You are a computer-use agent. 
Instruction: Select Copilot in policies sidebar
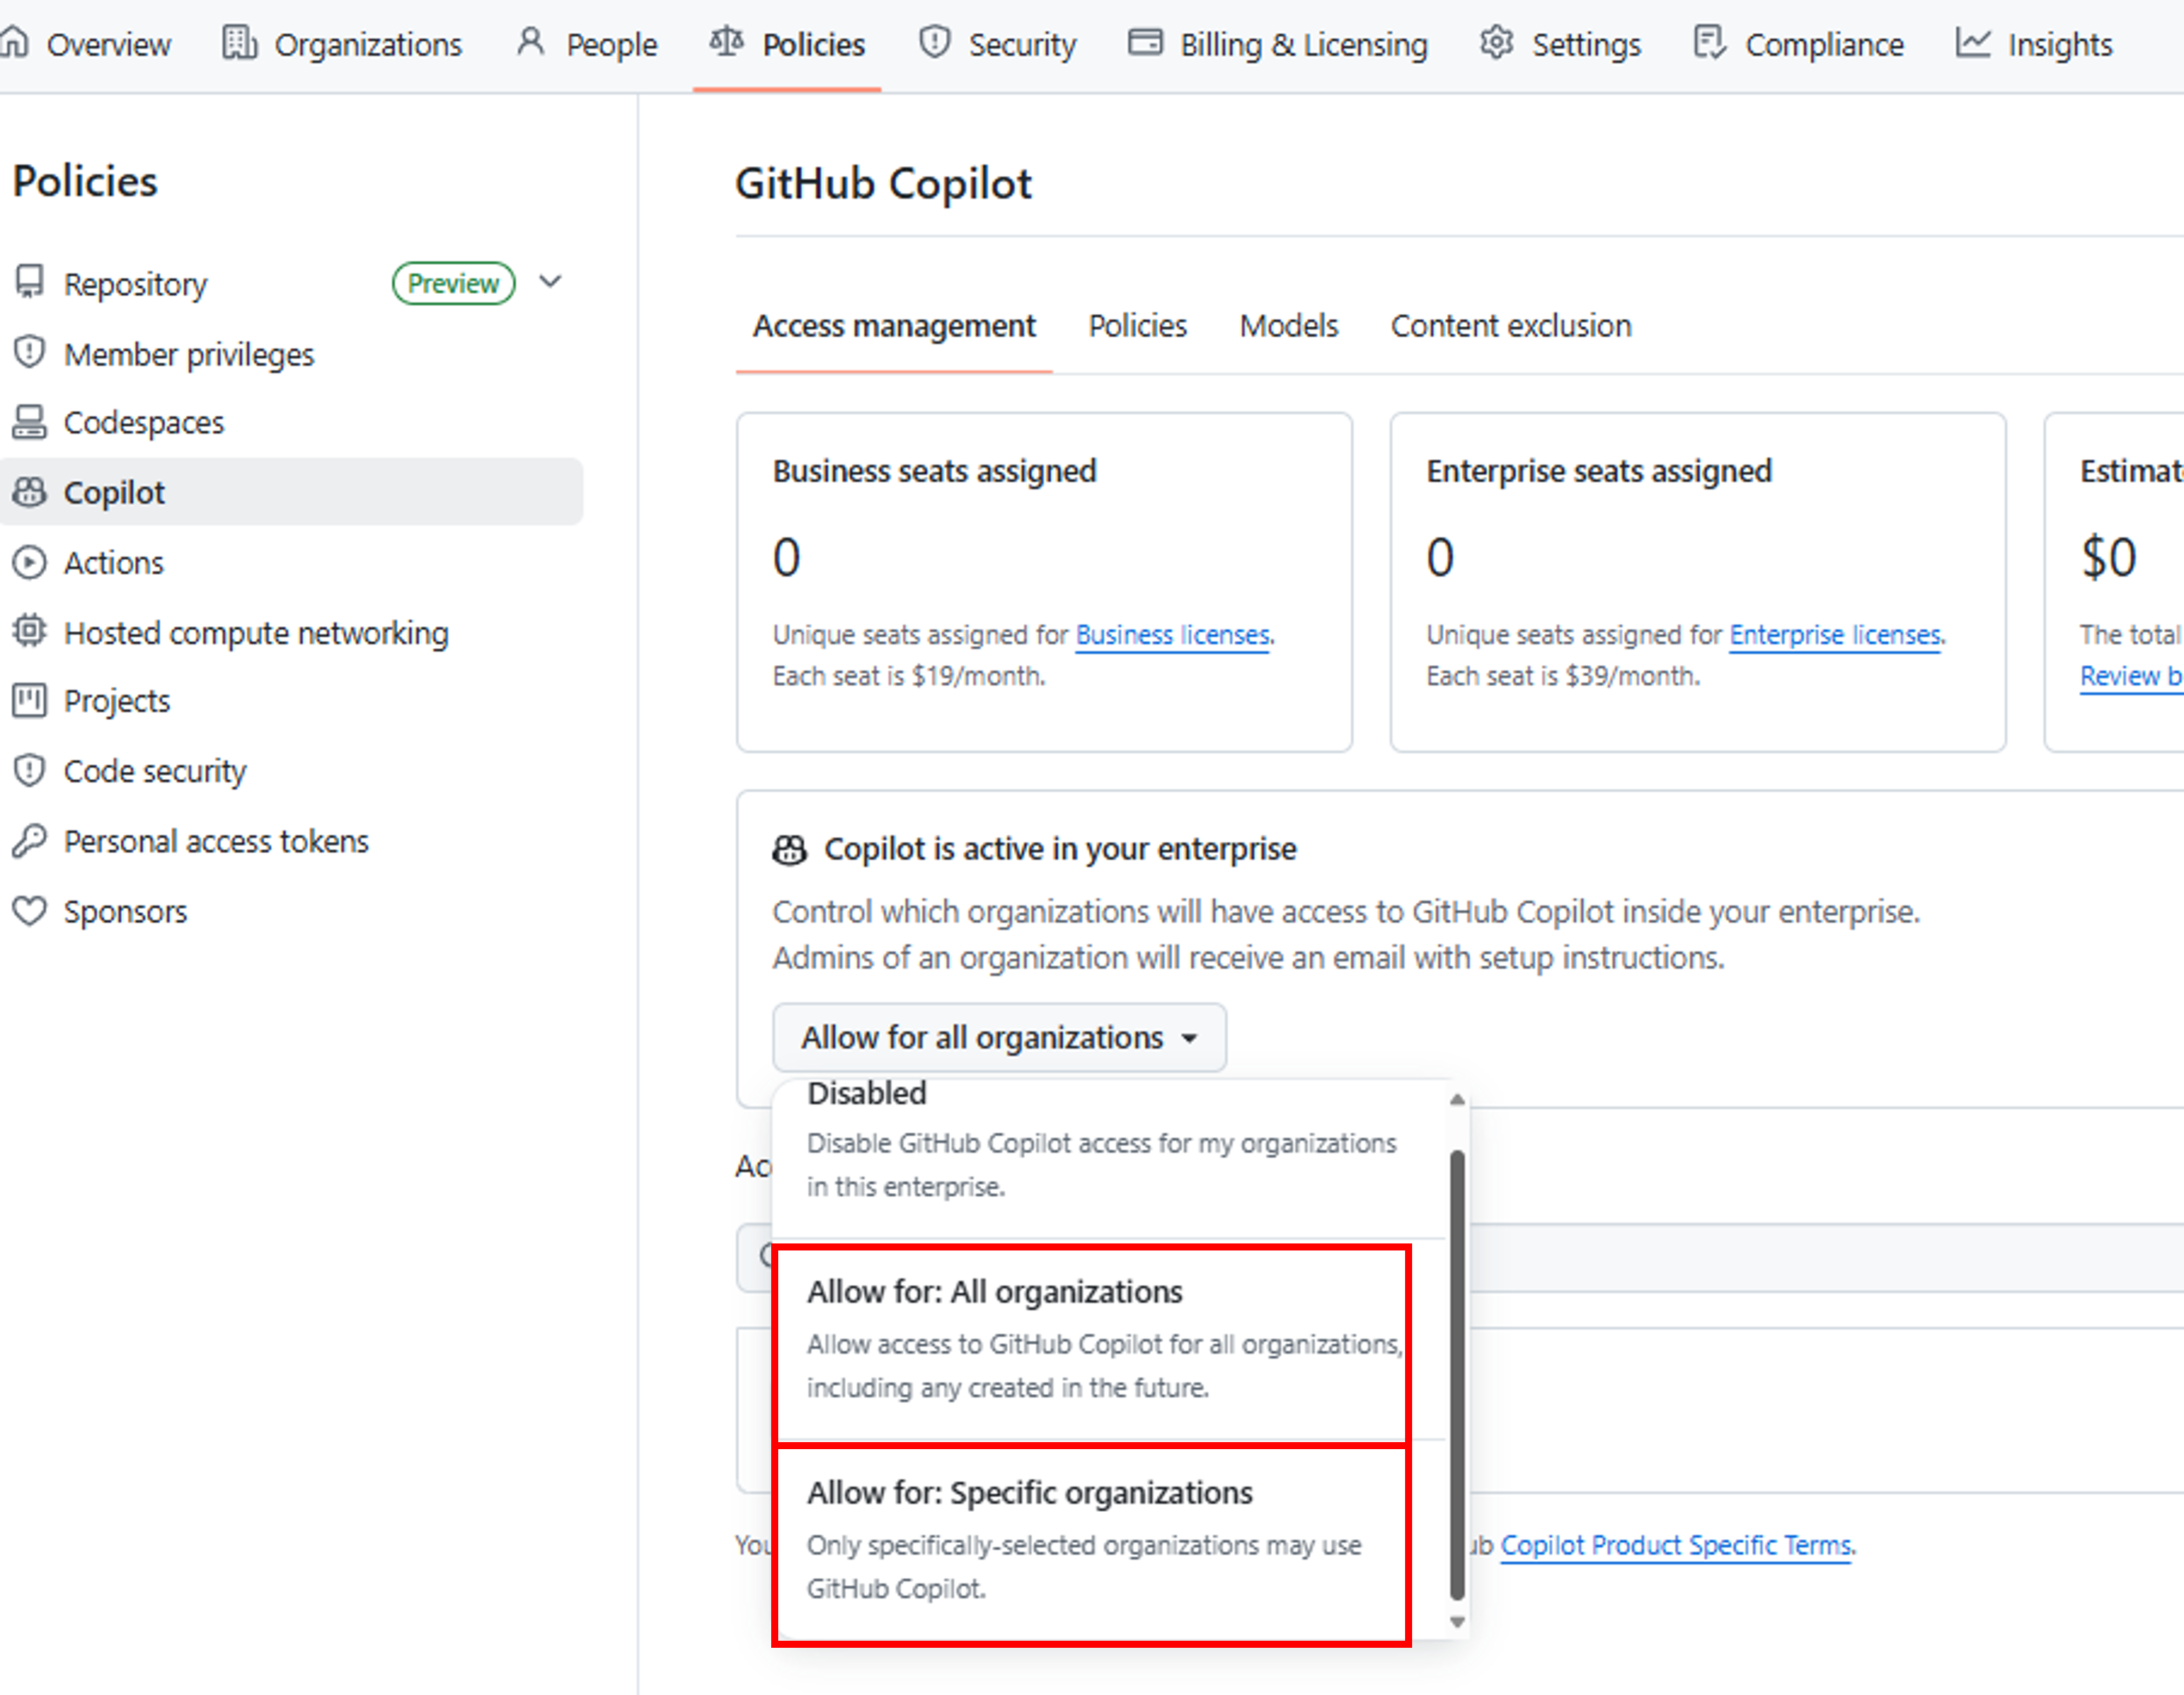pyautogui.click(x=290, y=492)
